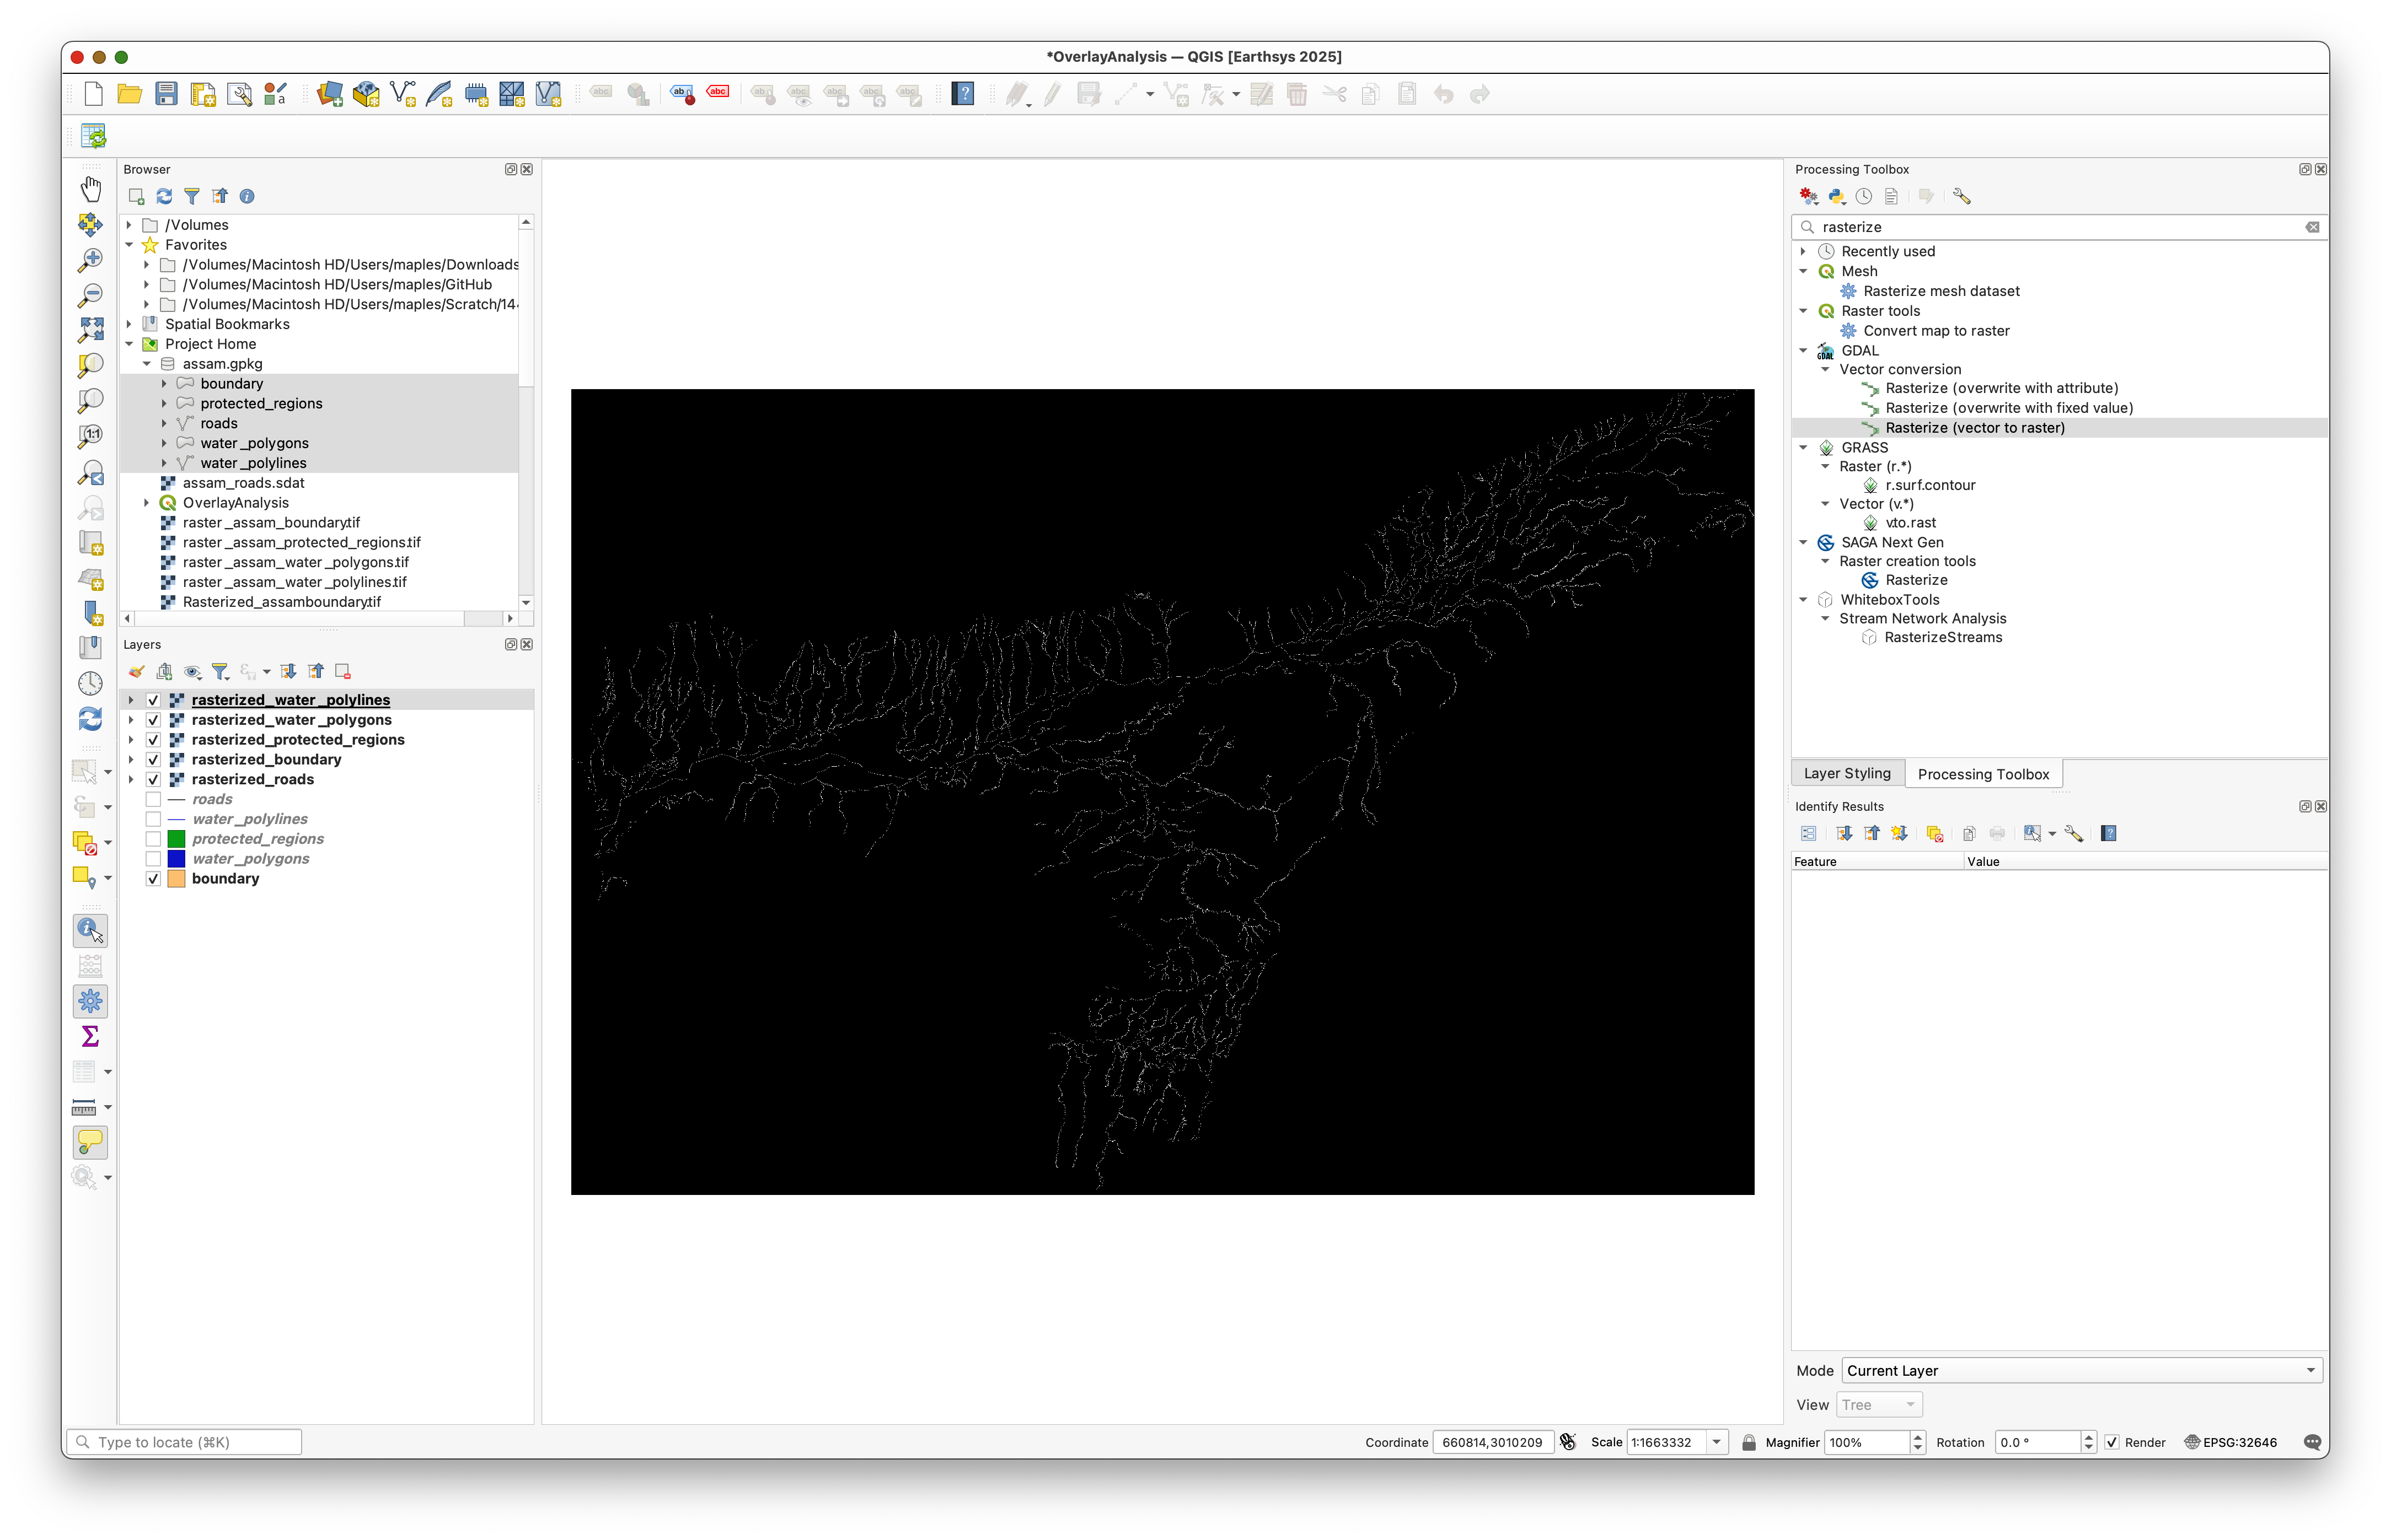This screenshot has width=2391, height=1540.
Task: Click the water_polygons blue color swatch
Action: point(176,859)
